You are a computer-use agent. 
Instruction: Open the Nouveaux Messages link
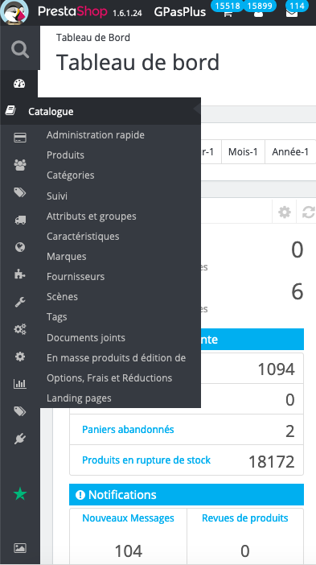[128, 518]
